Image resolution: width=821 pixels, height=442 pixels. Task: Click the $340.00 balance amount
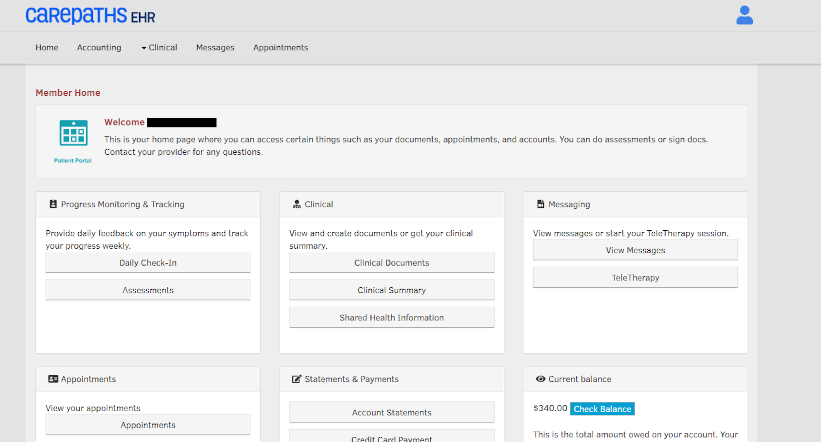550,408
